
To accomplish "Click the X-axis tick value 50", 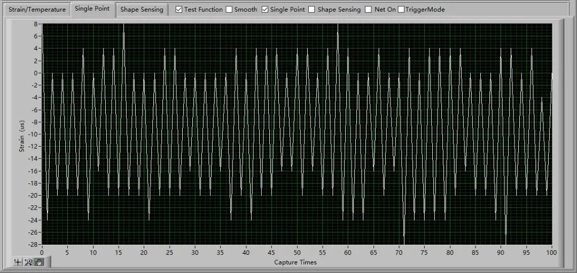I will [297, 253].
